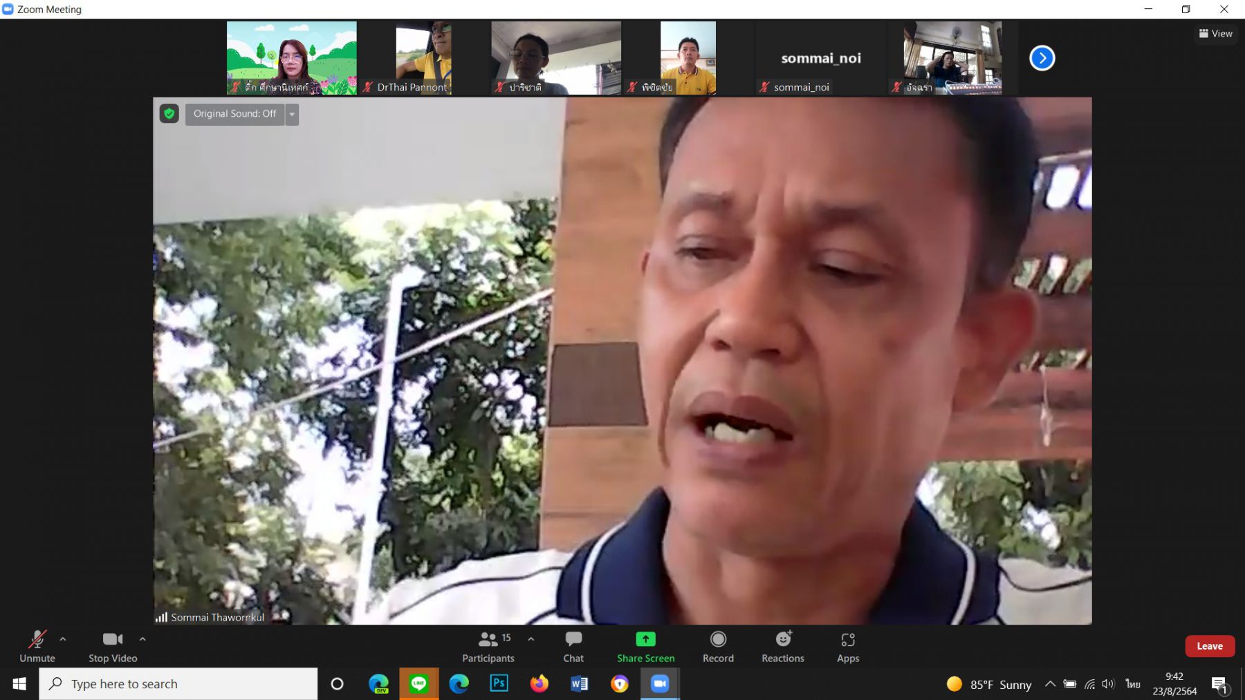Click the green encryption shield icon
Viewport: 1245px width, 700px height.
[169, 113]
